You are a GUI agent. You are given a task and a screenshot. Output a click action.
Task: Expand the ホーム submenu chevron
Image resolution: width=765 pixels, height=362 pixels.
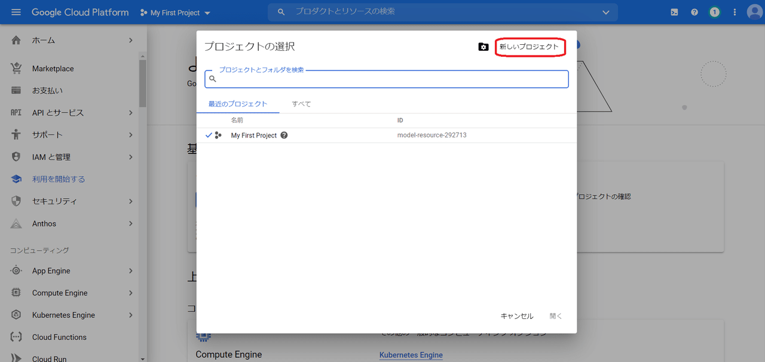pyautogui.click(x=130, y=40)
